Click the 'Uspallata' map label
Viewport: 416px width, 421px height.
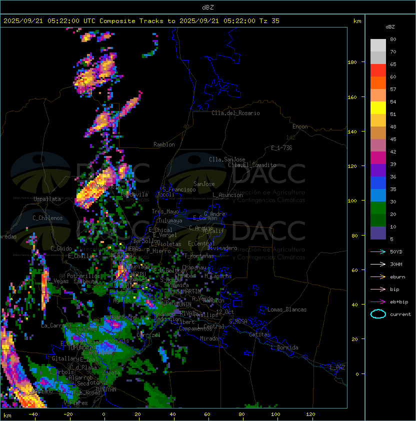[x=47, y=199]
